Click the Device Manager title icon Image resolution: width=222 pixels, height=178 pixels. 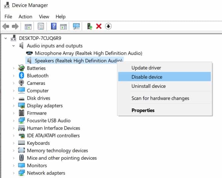[x=7, y=5]
